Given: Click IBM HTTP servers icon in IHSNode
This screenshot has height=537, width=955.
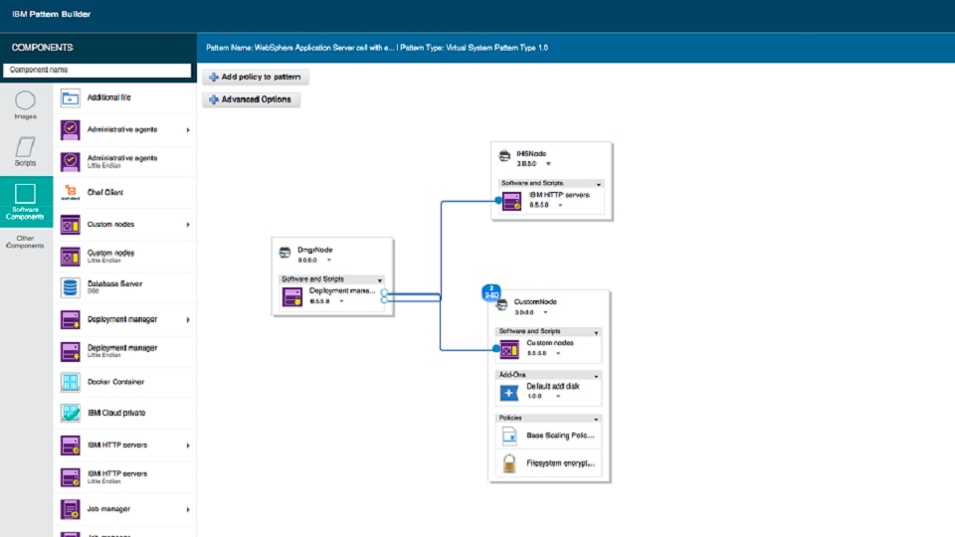Looking at the screenshot, I should click(511, 200).
